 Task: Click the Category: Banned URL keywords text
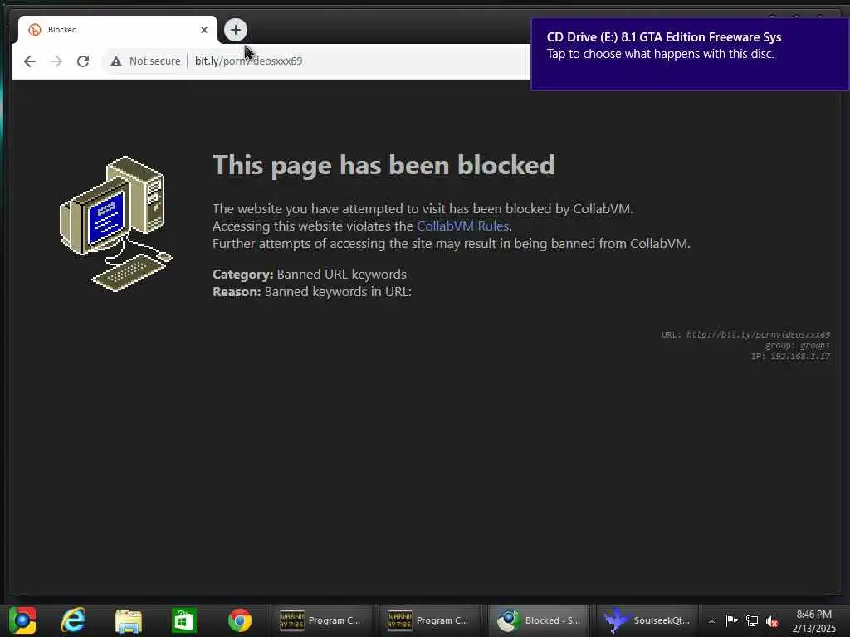(310, 274)
